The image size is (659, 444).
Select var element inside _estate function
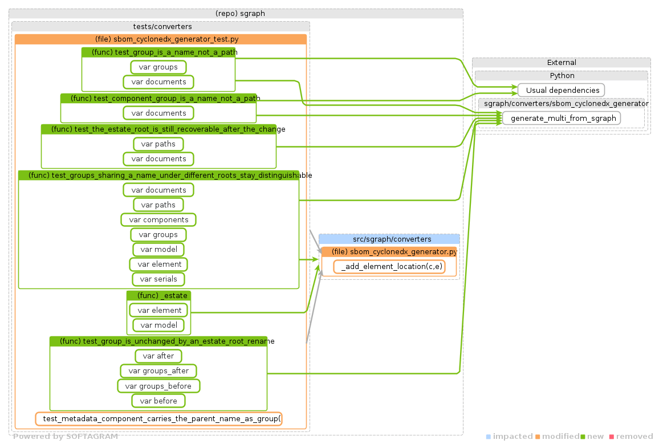(x=159, y=310)
